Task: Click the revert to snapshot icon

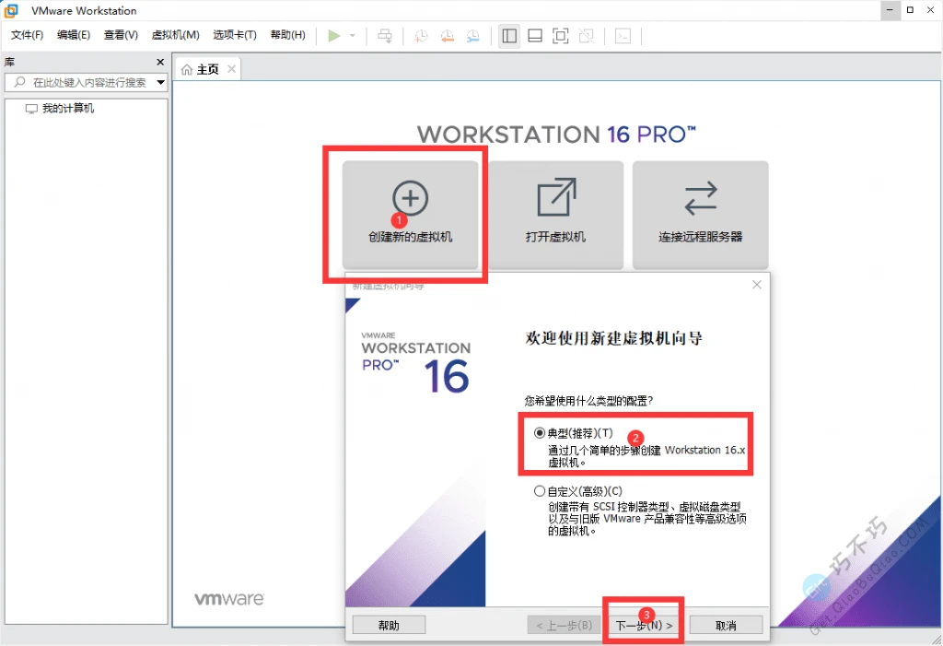Action: pyautogui.click(x=448, y=36)
